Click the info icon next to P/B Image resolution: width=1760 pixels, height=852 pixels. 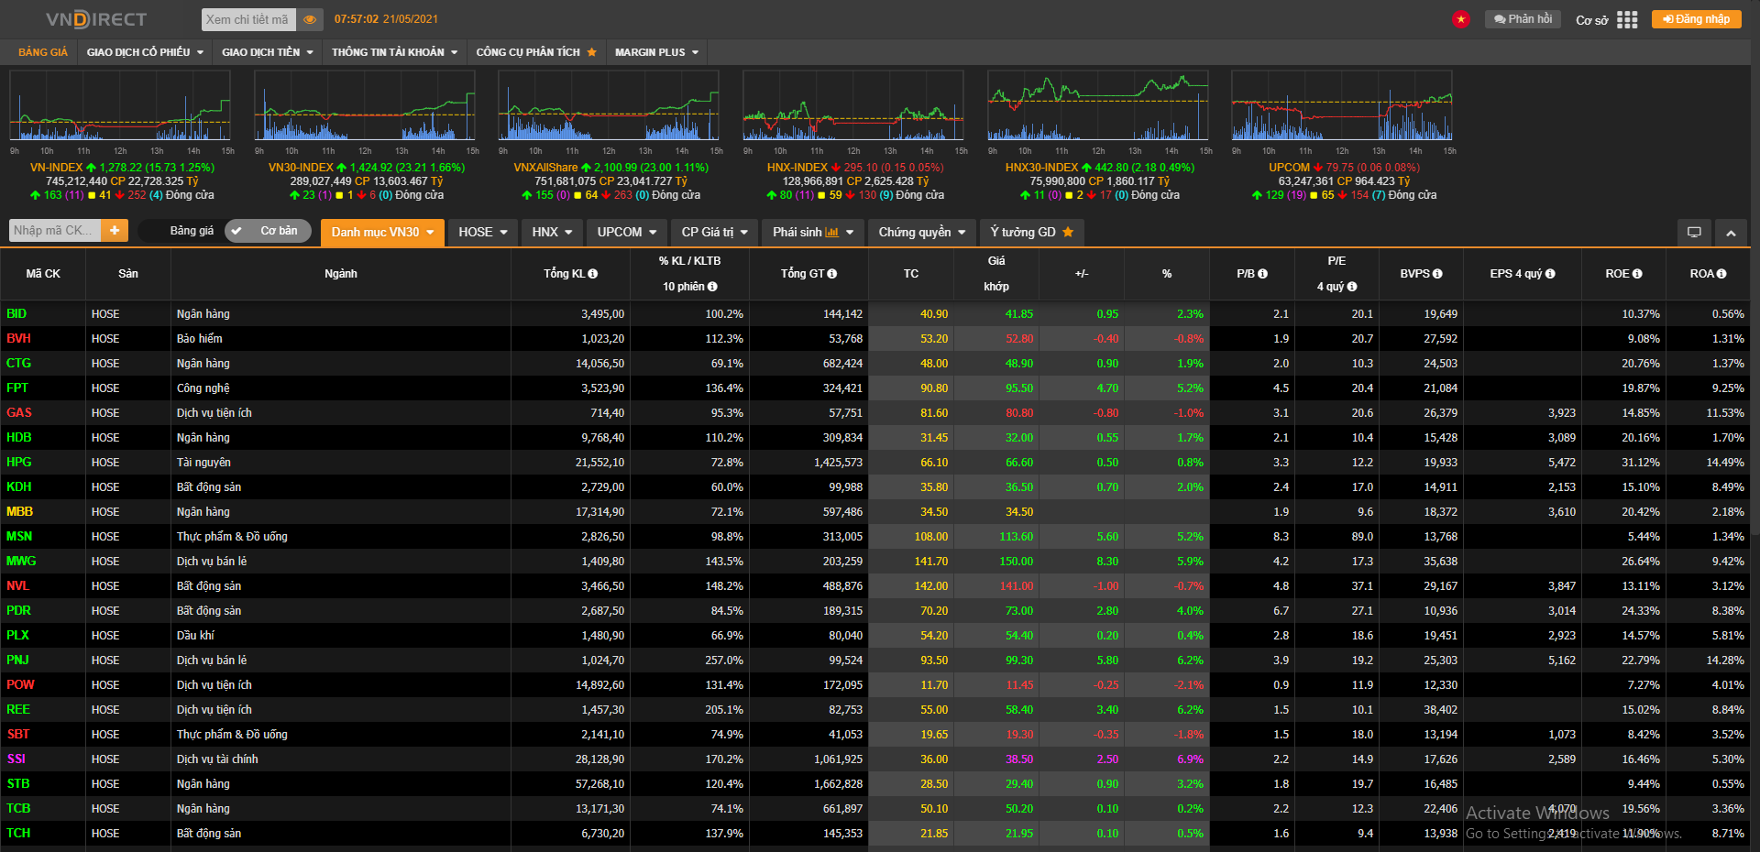tap(1263, 274)
